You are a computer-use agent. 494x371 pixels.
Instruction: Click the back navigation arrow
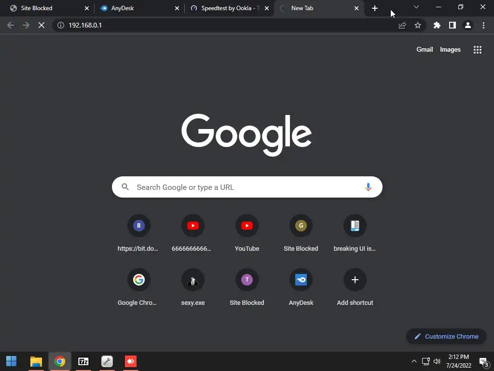point(11,25)
